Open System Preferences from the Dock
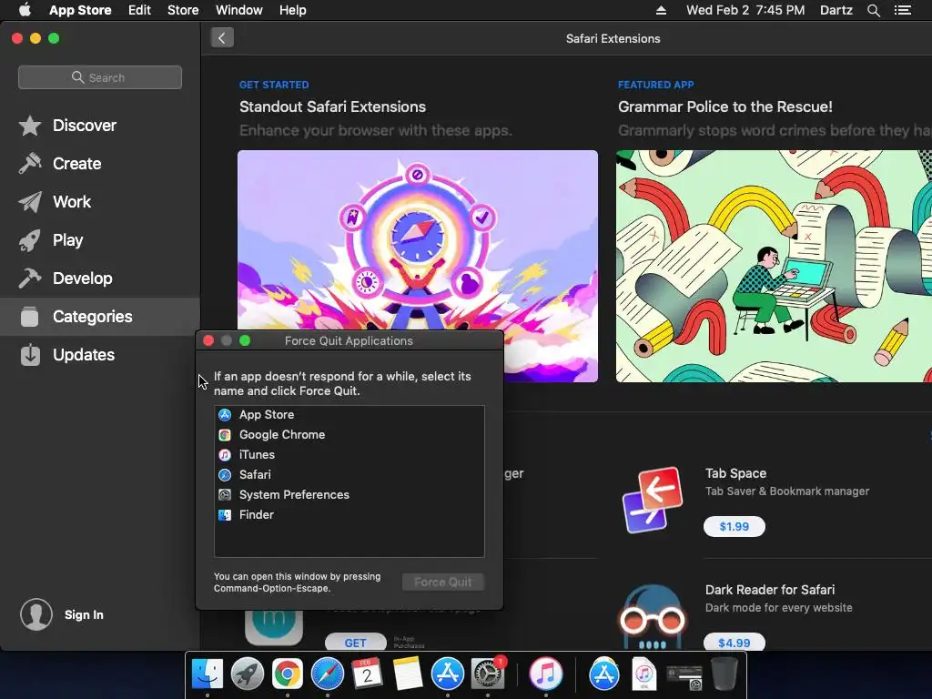Viewport: 932px width, 699px height. [x=488, y=674]
